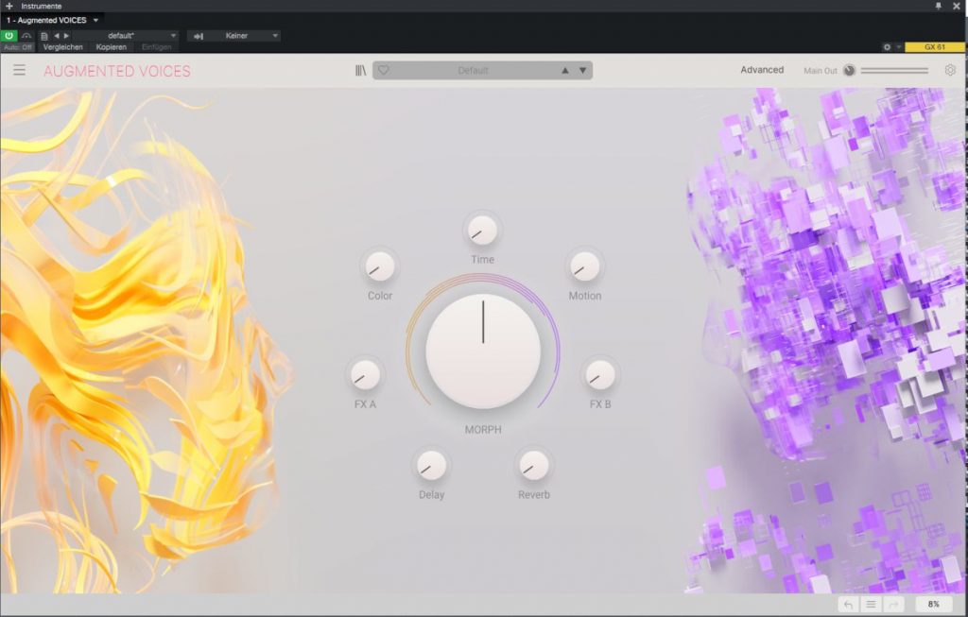Click the sidechain routing icon beside Keiner
This screenshot has height=617, width=968.
[x=199, y=36]
